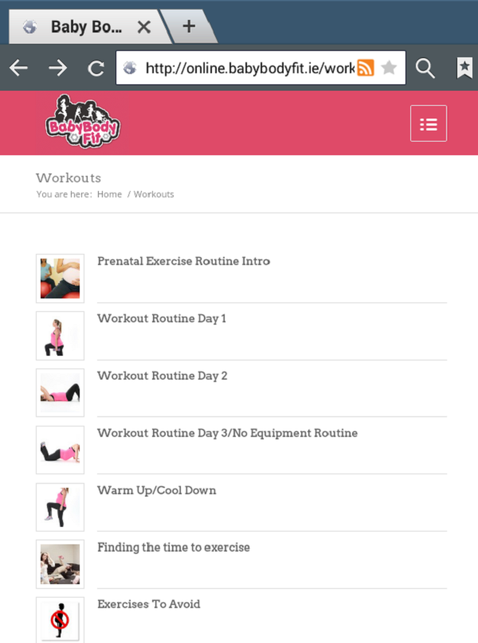Image resolution: width=478 pixels, height=643 pixels.
Task: Bookmark page with the star icon
Action: click(x=389, y=68)
